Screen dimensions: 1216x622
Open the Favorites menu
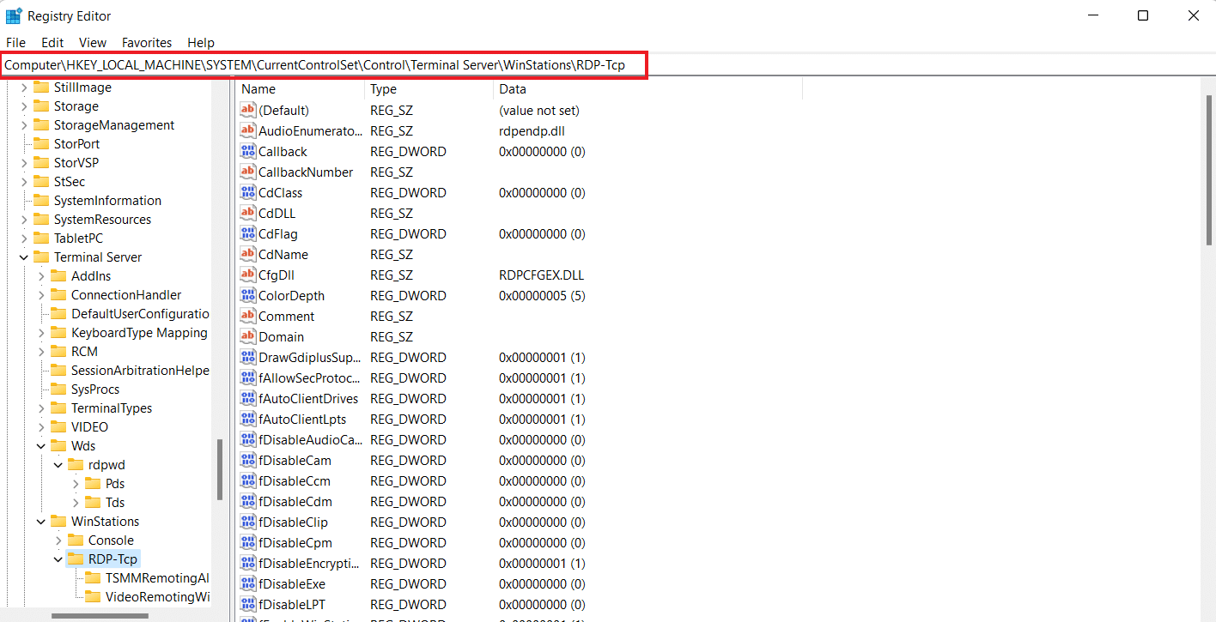click(x=147, y=43)
